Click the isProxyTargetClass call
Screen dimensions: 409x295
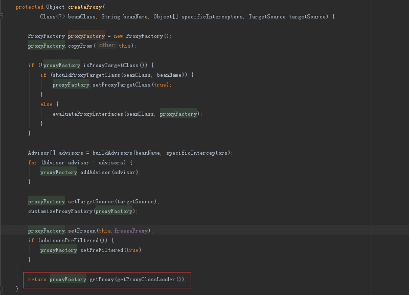click(111, 66)
